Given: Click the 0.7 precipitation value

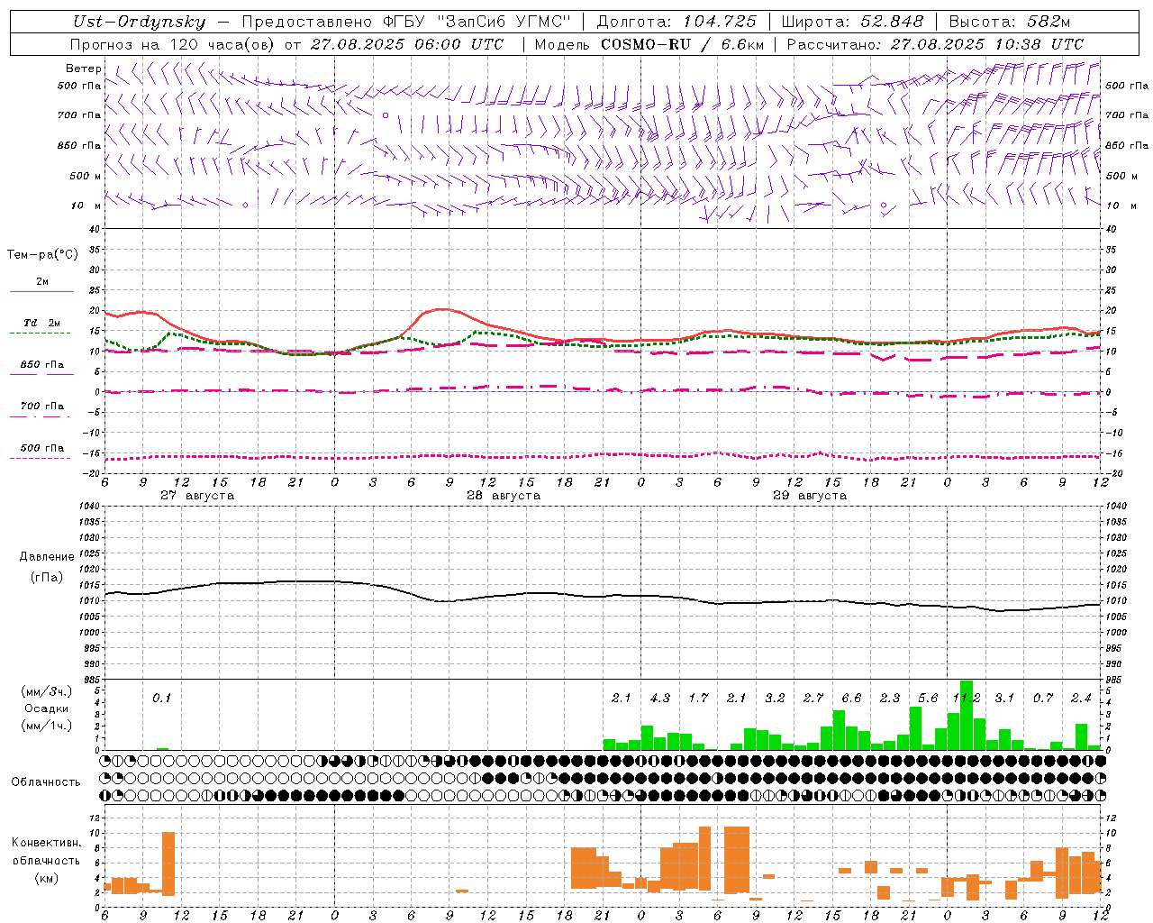Looking at the screenshot, I should click(1043, 698).
